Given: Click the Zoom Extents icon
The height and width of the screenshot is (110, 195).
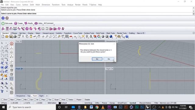Looking at the screenshot, I should [55, 37].
